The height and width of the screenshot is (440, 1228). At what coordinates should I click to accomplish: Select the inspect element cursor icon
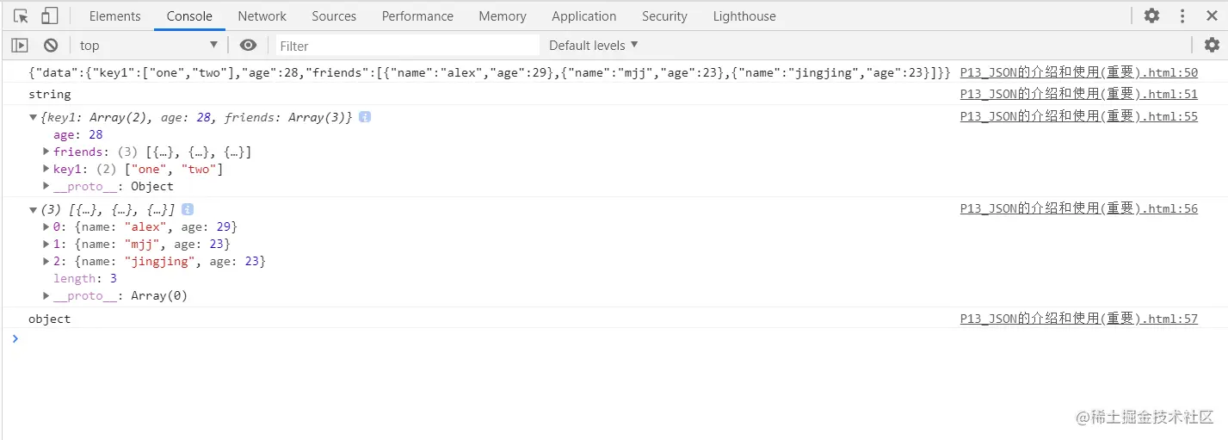(x=22, y=15)
